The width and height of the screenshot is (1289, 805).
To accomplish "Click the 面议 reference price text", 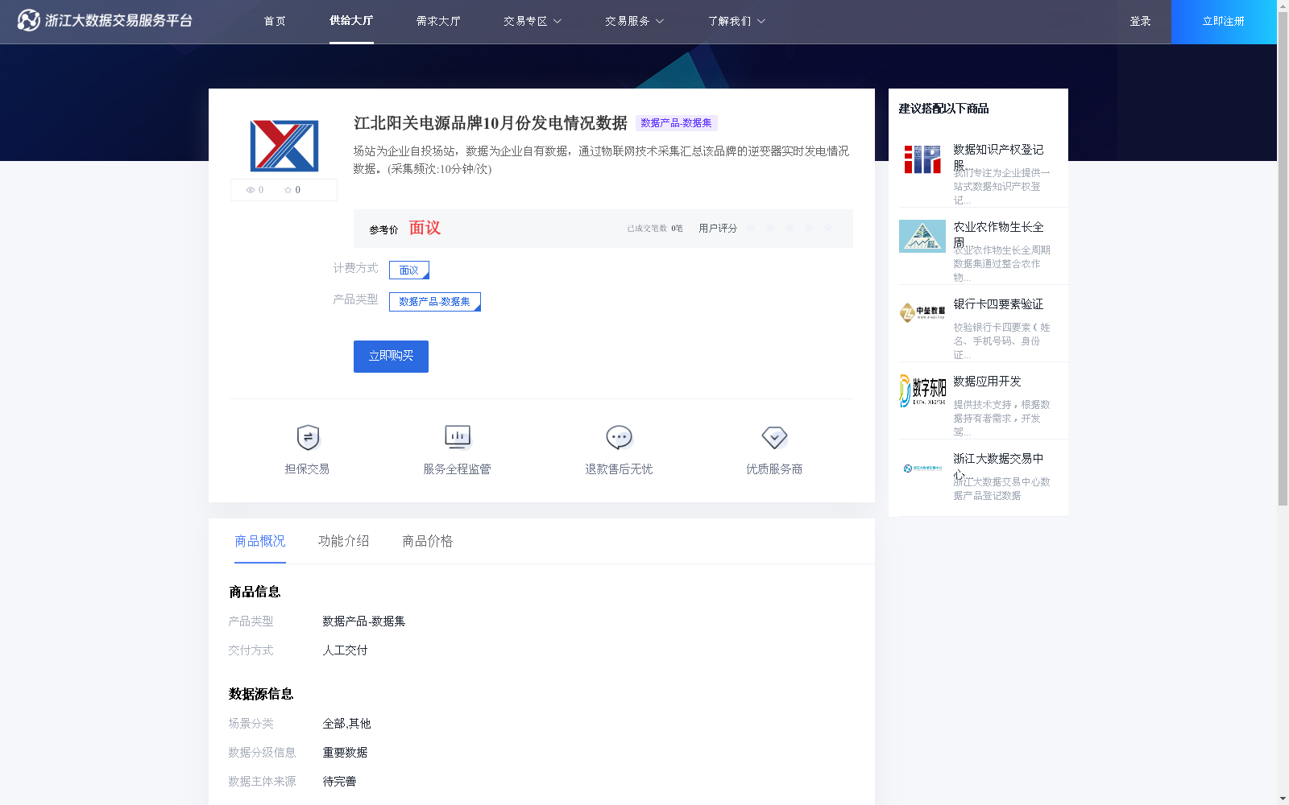I will pos(425,228).
